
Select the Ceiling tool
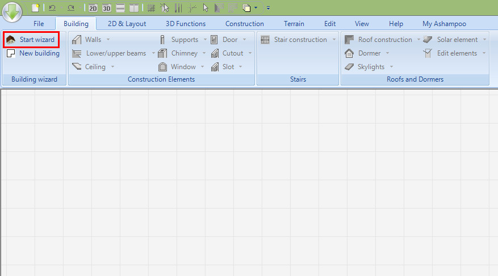coord(89,67)
